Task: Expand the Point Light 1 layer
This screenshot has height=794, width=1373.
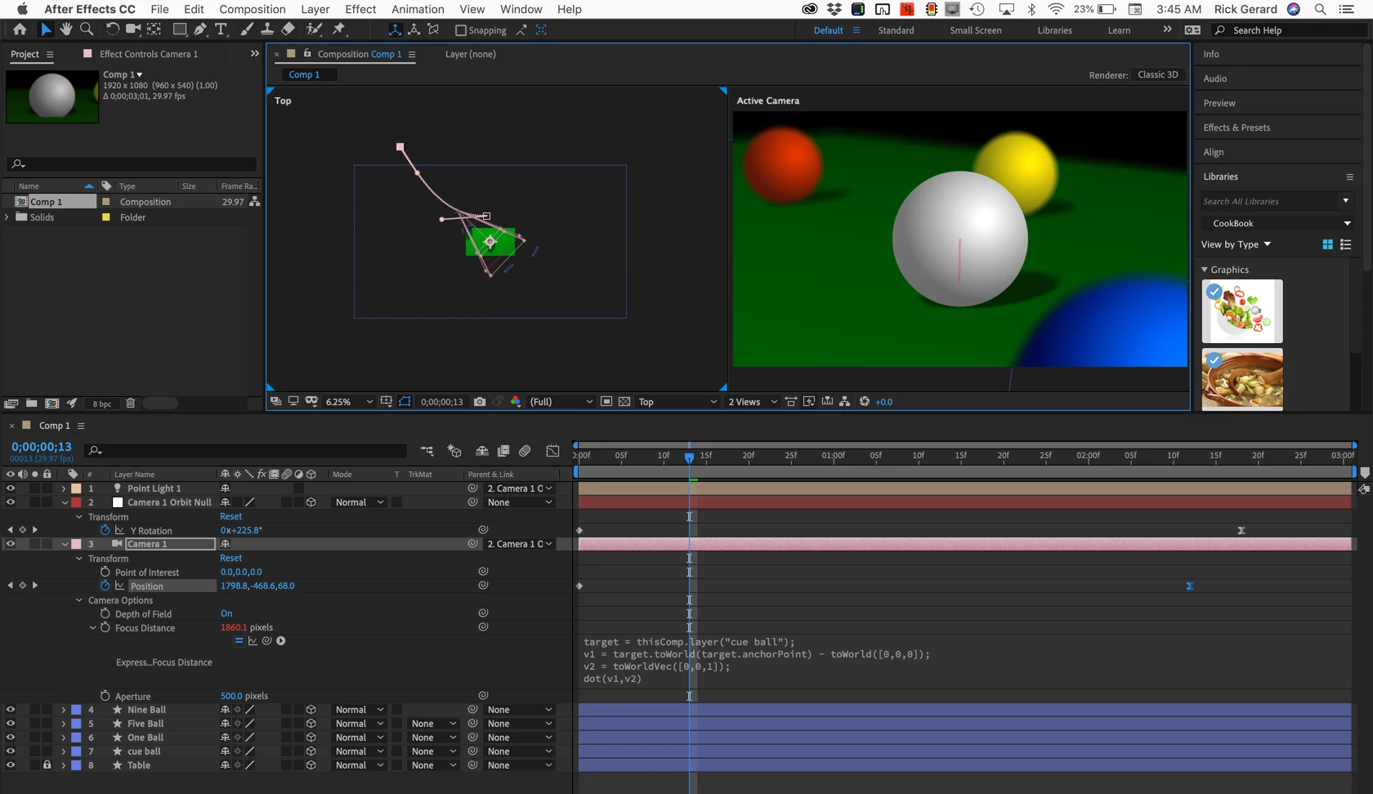Action: (x=64, y=488)
